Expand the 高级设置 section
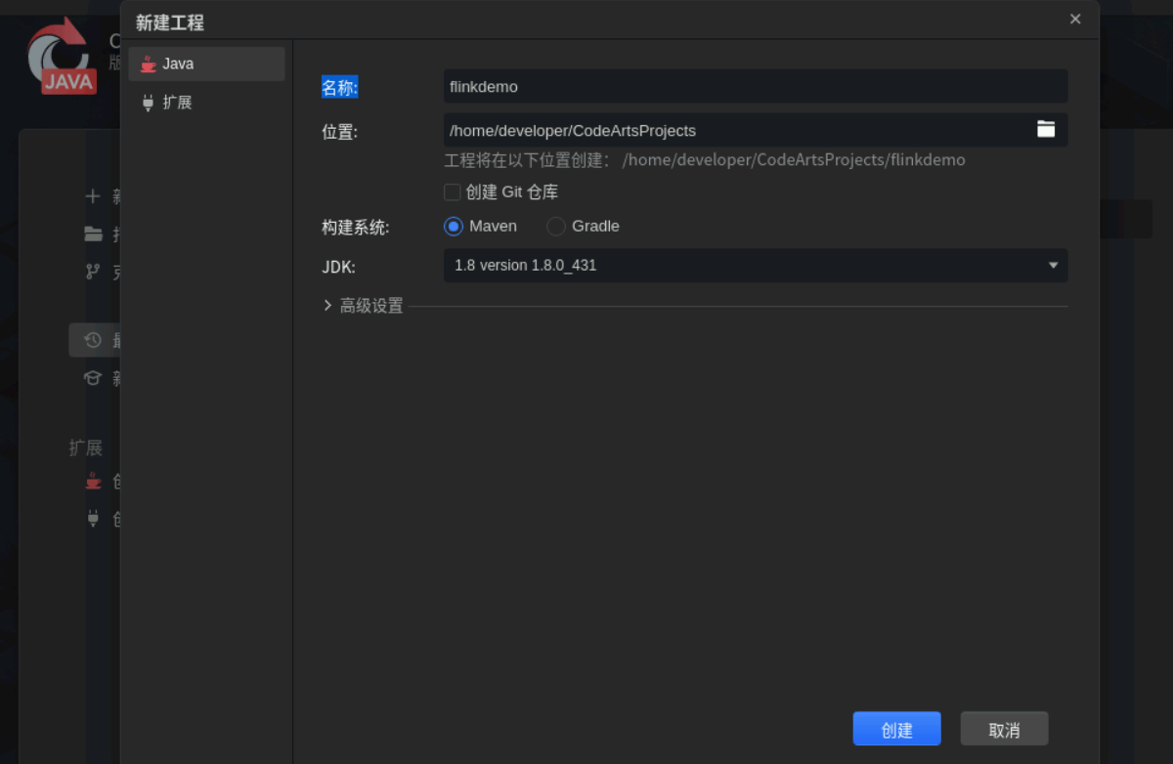 (363, 306)
